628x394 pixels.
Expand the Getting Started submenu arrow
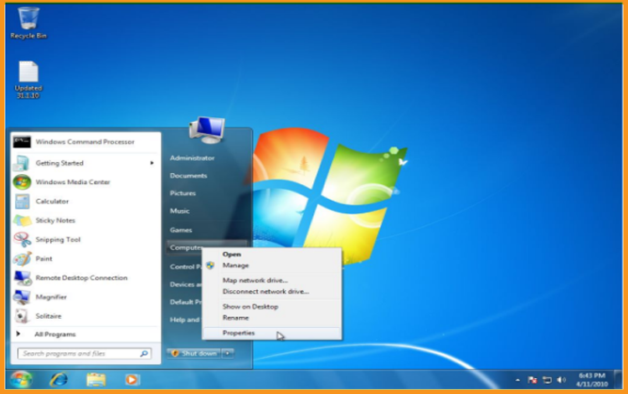pos(152,163)
